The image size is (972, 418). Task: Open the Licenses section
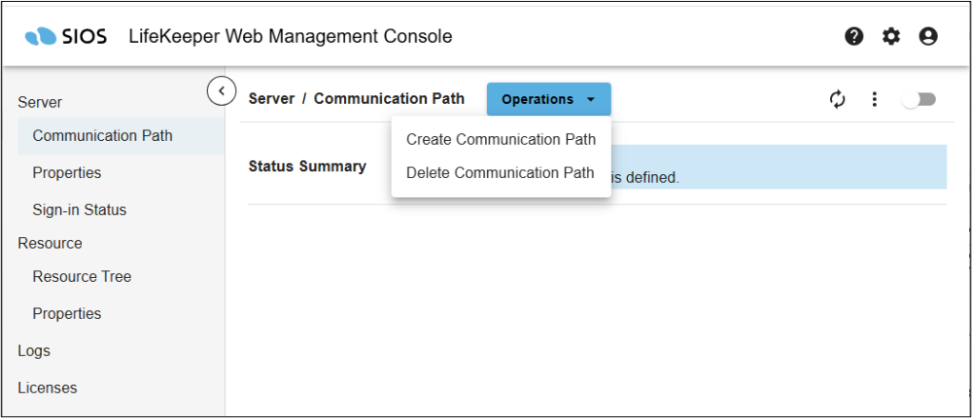[48, 388]
